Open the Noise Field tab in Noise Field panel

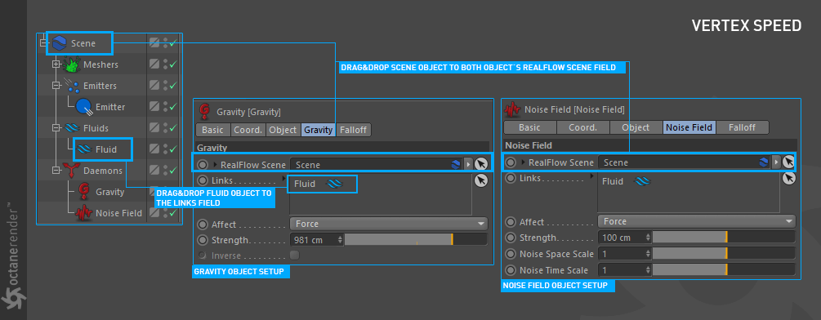click(x=689, y=127)
